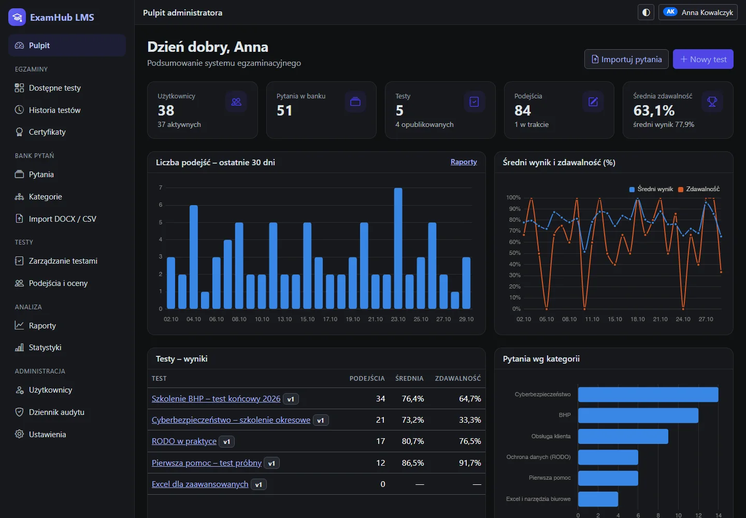Toggle Średni wynik legend series
The width and height of the screenshot is (746, 518).
tap(651, 189)
